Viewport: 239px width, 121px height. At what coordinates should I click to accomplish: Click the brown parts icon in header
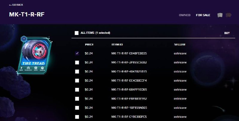[x=229, y=15]
